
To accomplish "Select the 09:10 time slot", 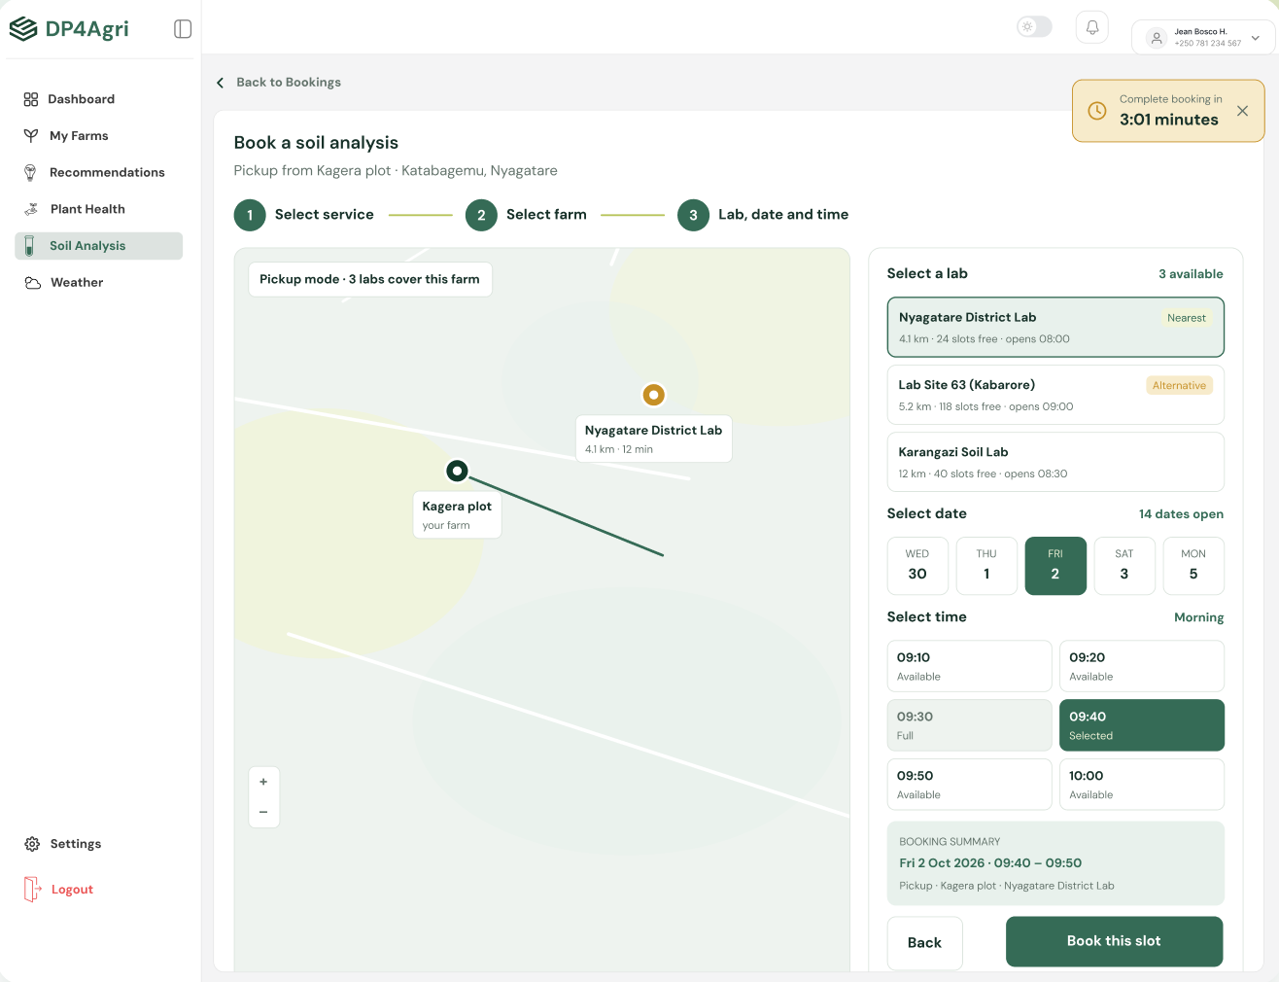I will 970,666.
